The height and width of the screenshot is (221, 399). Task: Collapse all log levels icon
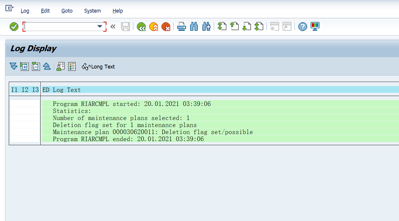point(47,66)
